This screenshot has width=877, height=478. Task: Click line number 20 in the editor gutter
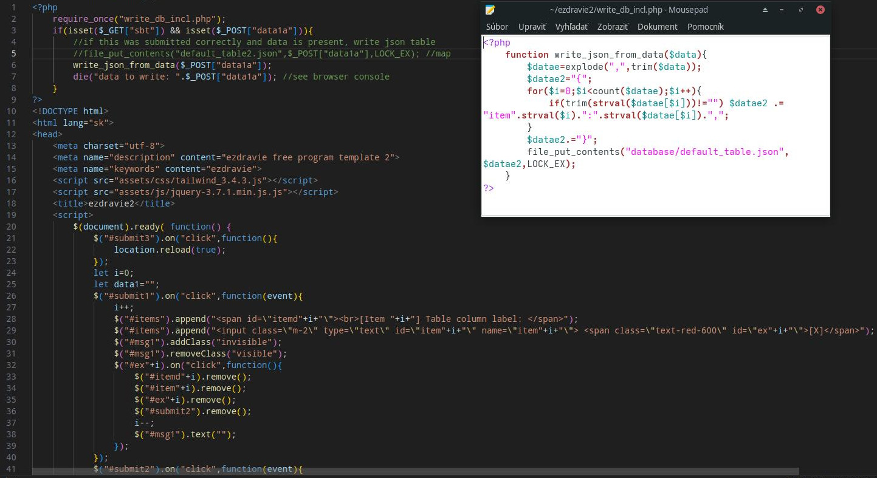[x=12, y=227]
